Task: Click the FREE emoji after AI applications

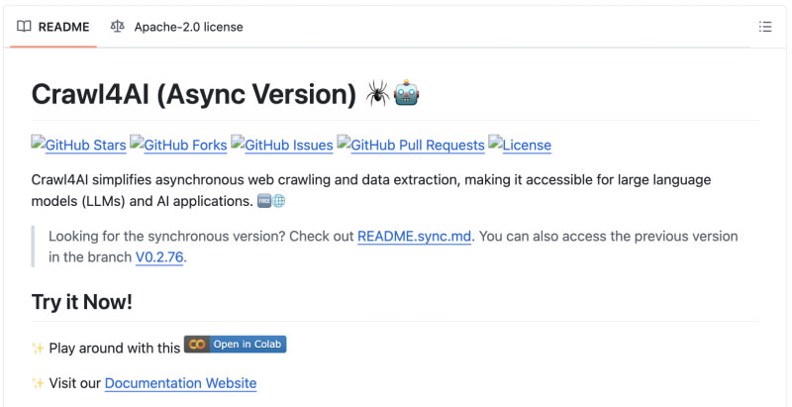Action: (x=264, y=201)
